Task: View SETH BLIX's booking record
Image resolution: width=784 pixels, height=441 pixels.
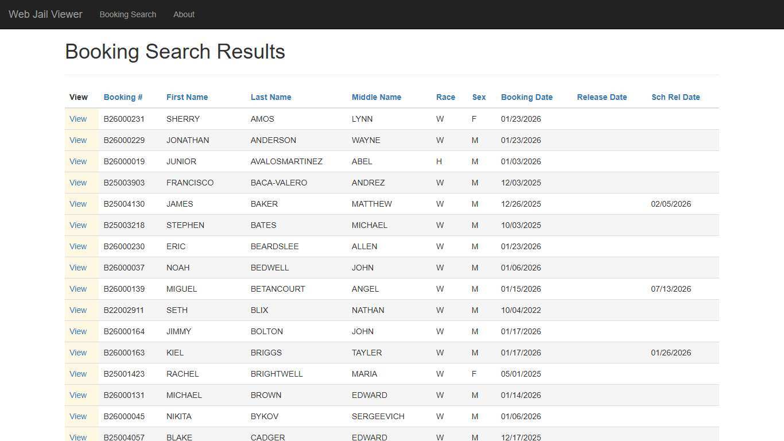Action: pos(78,310)
